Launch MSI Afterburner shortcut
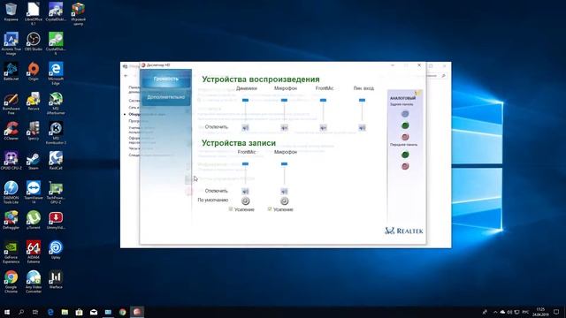This screenshot has height=318, width=566. (x=56, y=103)
